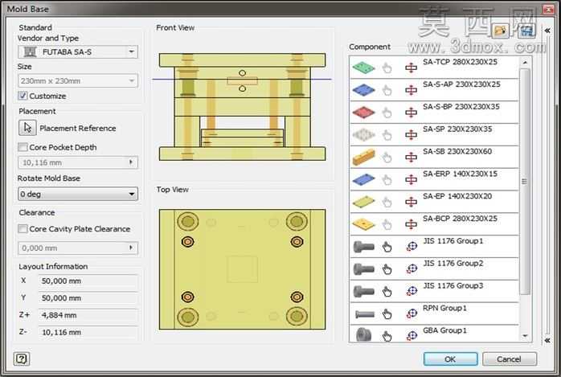Click the Top View mold preview
561x377 pixels.
coord(242,269)
